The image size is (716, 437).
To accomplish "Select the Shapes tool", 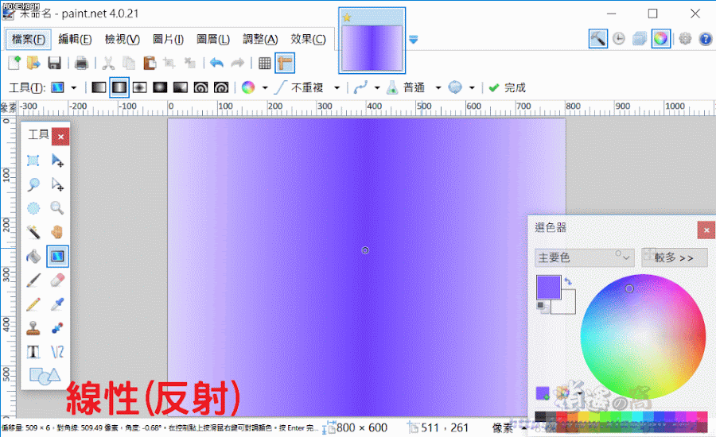I will [45, 377].
